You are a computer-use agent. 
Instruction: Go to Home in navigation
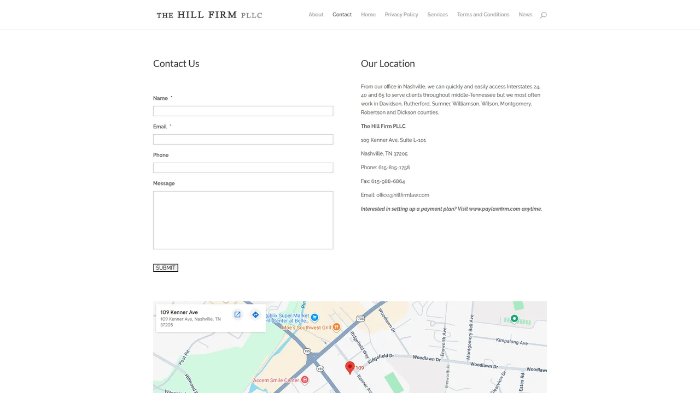coord(368,15)
